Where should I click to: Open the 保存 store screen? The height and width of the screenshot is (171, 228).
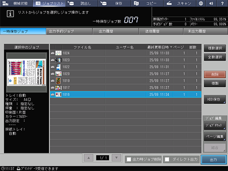[x=115, y=4]
